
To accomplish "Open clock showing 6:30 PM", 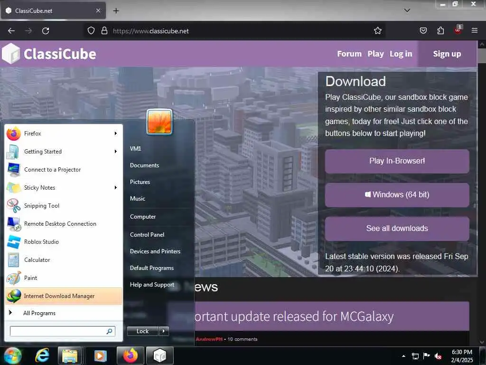I will (x=462, y=356).
